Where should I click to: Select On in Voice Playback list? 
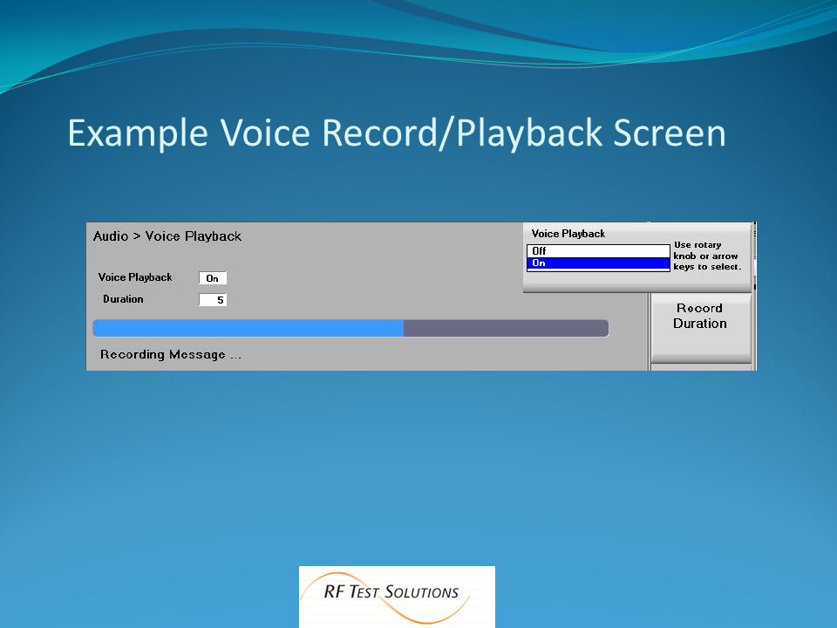point(598,263)
